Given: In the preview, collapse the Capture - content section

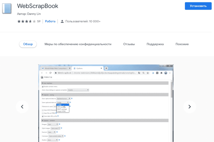Looking at the screenshot, I should 105,120.
